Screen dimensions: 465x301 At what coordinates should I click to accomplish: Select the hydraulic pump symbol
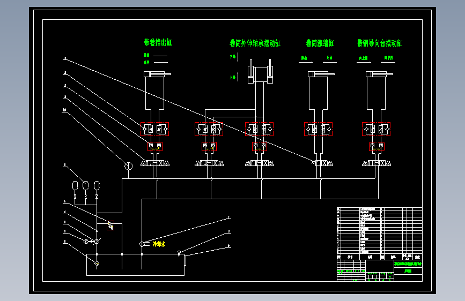point(97,242)
